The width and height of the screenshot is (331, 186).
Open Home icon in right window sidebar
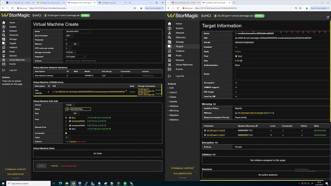coord(169,24)
